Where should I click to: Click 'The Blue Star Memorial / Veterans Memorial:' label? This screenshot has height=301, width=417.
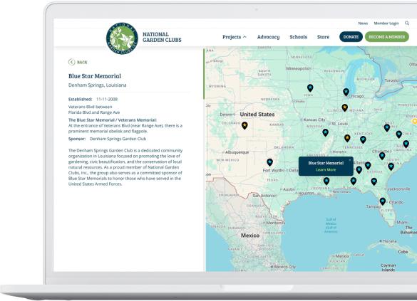(113, 120)
